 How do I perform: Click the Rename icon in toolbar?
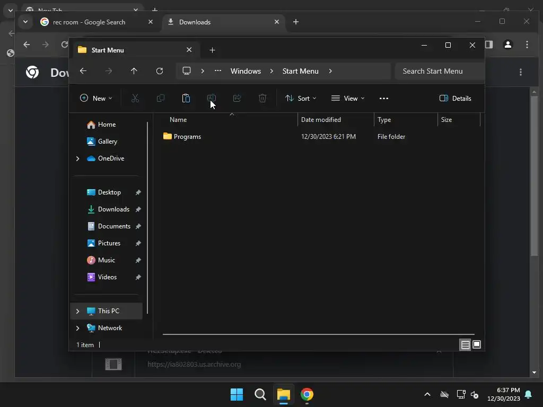pos(211,98)
